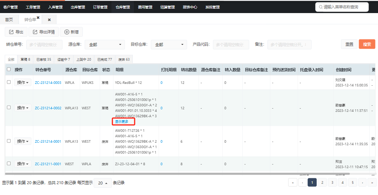Open the 源仓库 dropdown
Screen dimensions: 378x195
tap(105, 45)
